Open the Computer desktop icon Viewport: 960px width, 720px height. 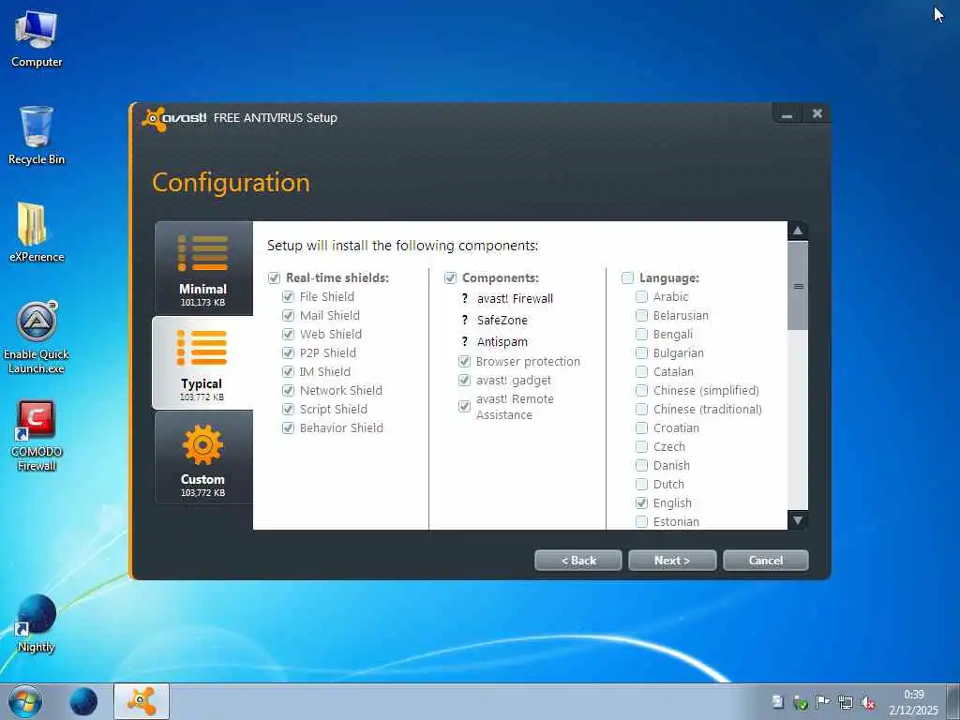[37, 39]
